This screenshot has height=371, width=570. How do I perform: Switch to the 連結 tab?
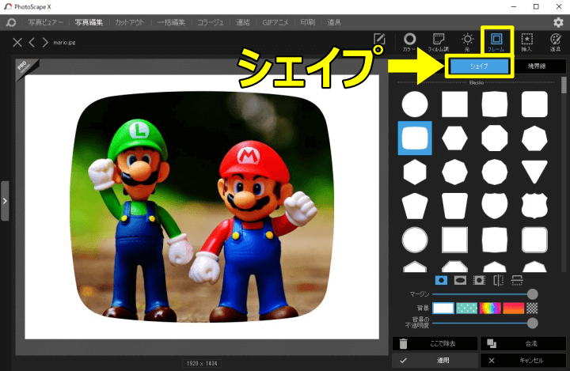point(243,22)
